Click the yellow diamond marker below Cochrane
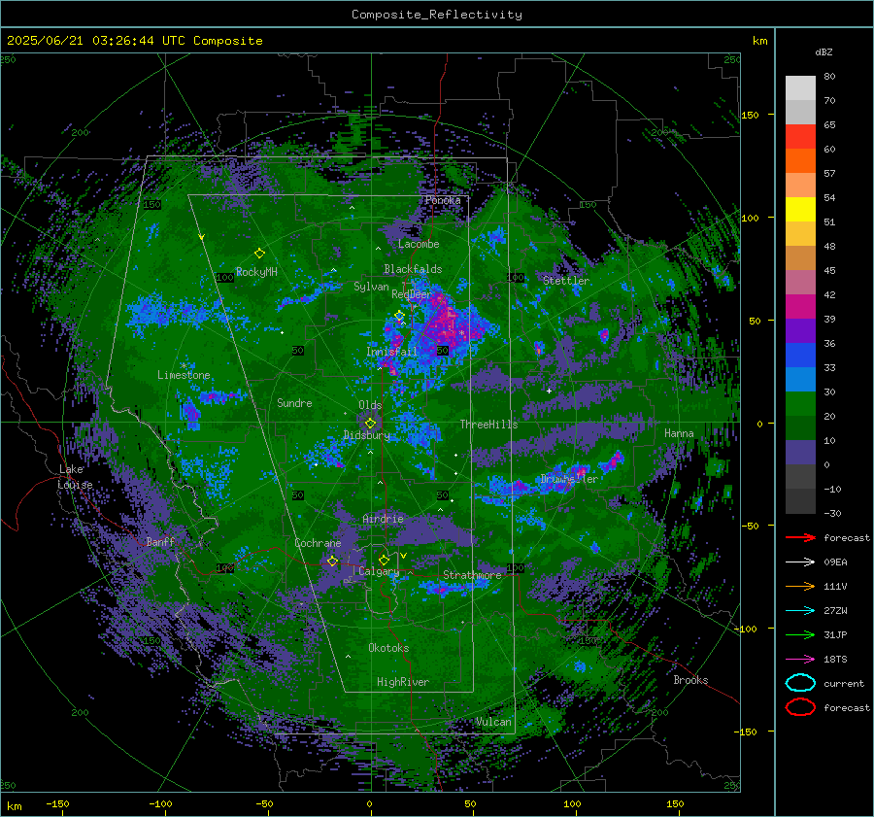Image resolution: width=874 pixels, height=817 pixels. pos(332,562)
